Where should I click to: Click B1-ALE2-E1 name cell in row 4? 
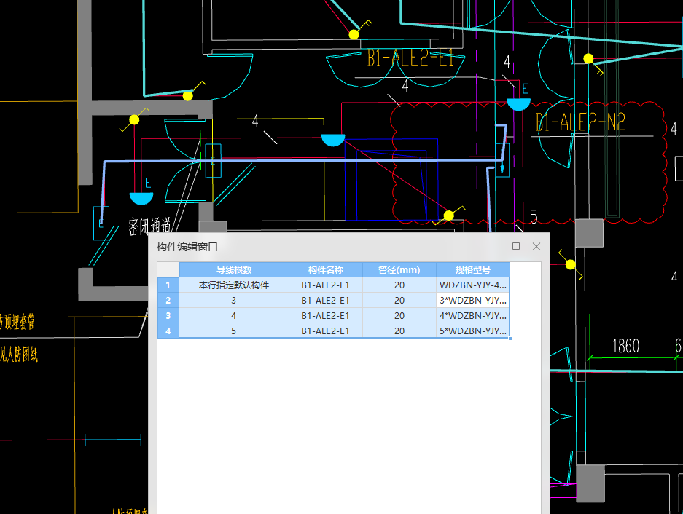click(326, 331)
